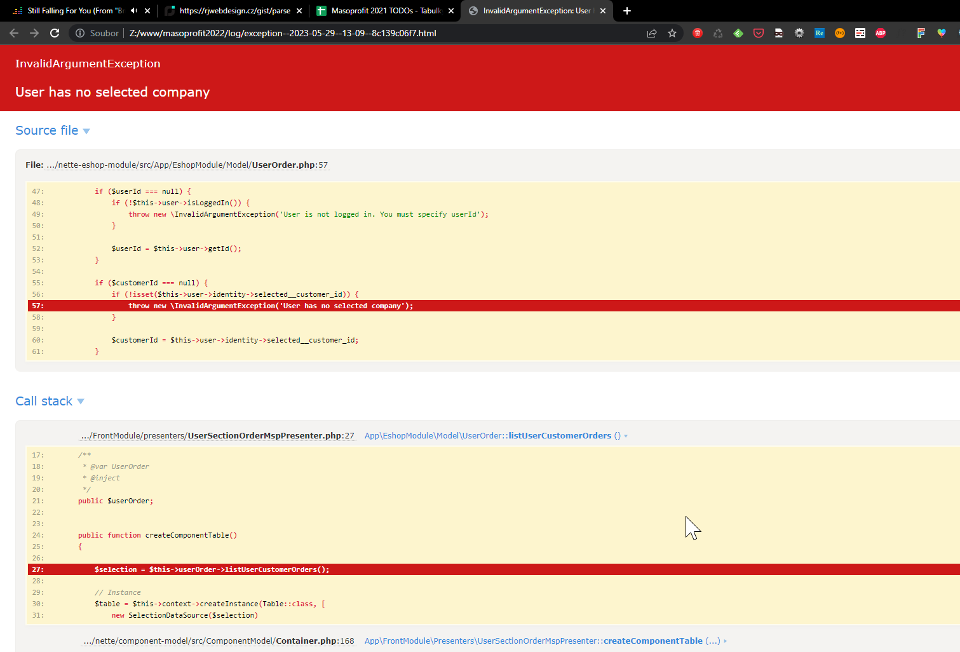The height and width of the screenshot is (652, 960).
Task: Open the red trash can extension
Action: click(x=698, y=33)
